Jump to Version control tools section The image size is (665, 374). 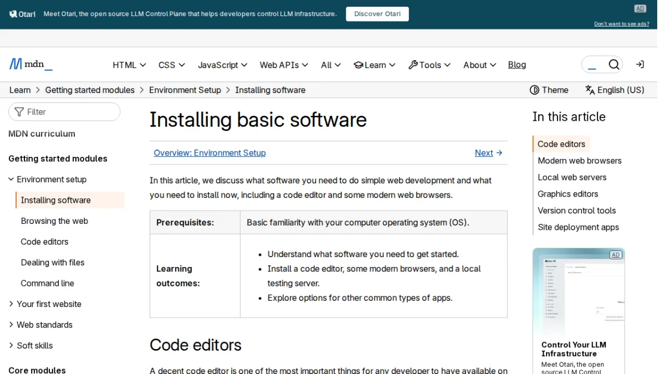[x=577, y=211]
